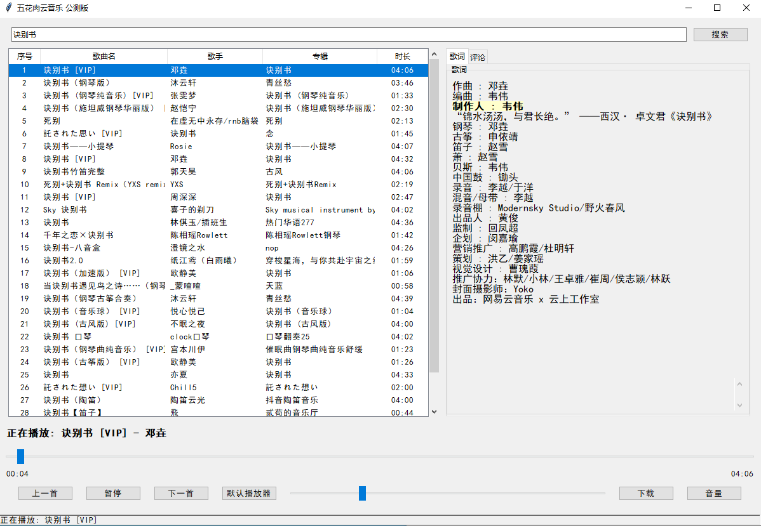Adjust the volume slider at bottom center
The width and height of the screenshot is (761, 526).
tap(363, 493)
